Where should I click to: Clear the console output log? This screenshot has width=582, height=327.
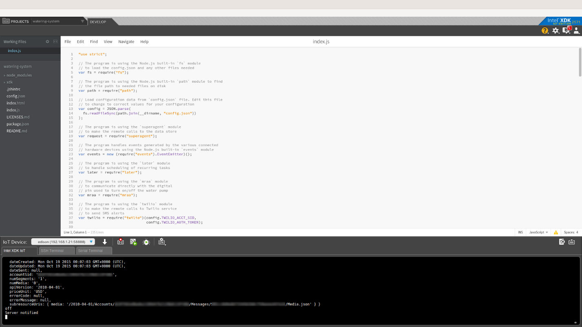(562, 242)
